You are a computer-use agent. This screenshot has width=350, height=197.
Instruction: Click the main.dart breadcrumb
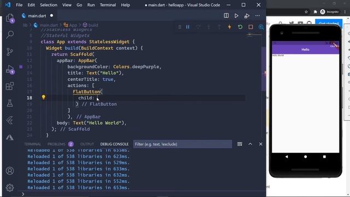(49, 25)
